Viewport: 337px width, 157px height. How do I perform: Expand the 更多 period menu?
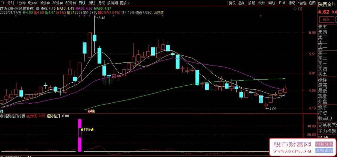[125, 3]
